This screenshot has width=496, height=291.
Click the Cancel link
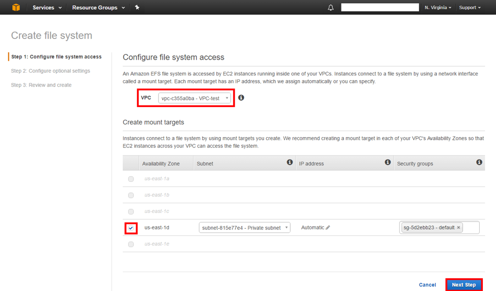click(x=427, y=285)
